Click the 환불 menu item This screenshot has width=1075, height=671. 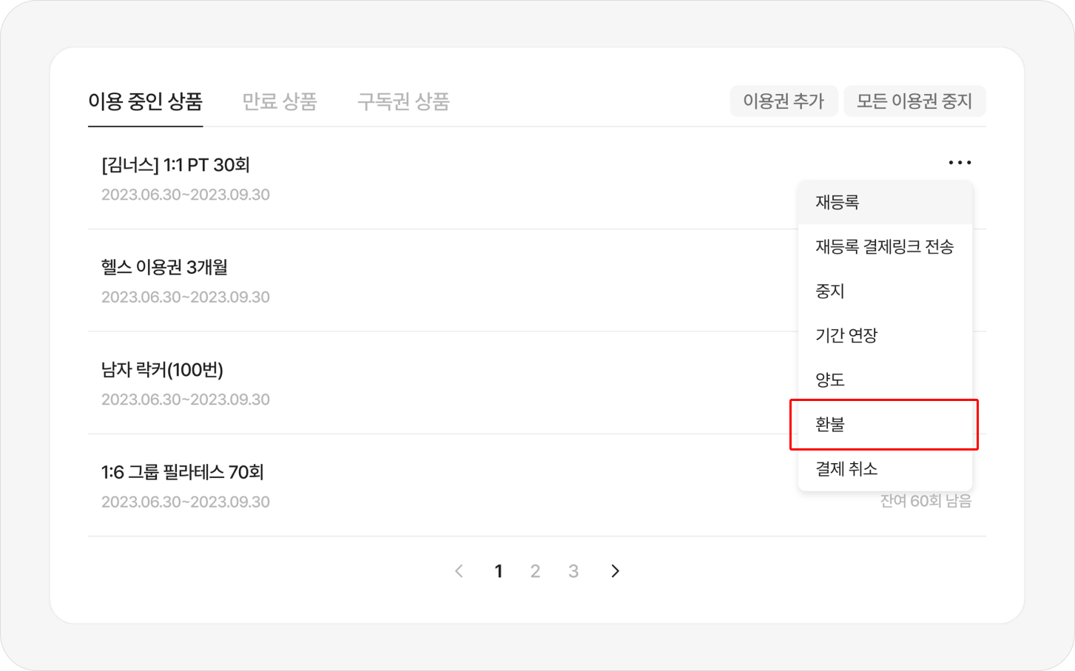(x=830, y=425)
